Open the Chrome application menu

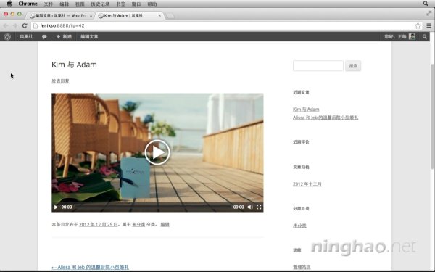[x=28, y=4]
